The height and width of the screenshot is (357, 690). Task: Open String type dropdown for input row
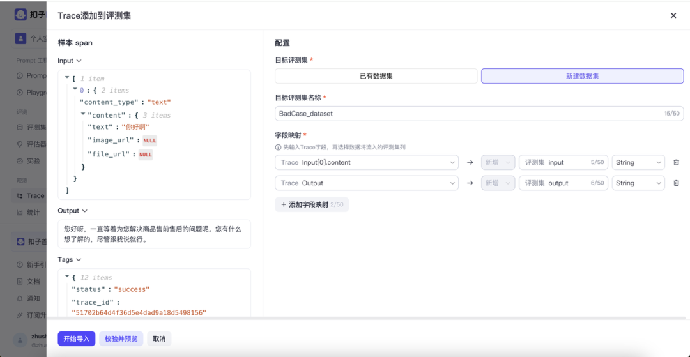tap(638, 163)
